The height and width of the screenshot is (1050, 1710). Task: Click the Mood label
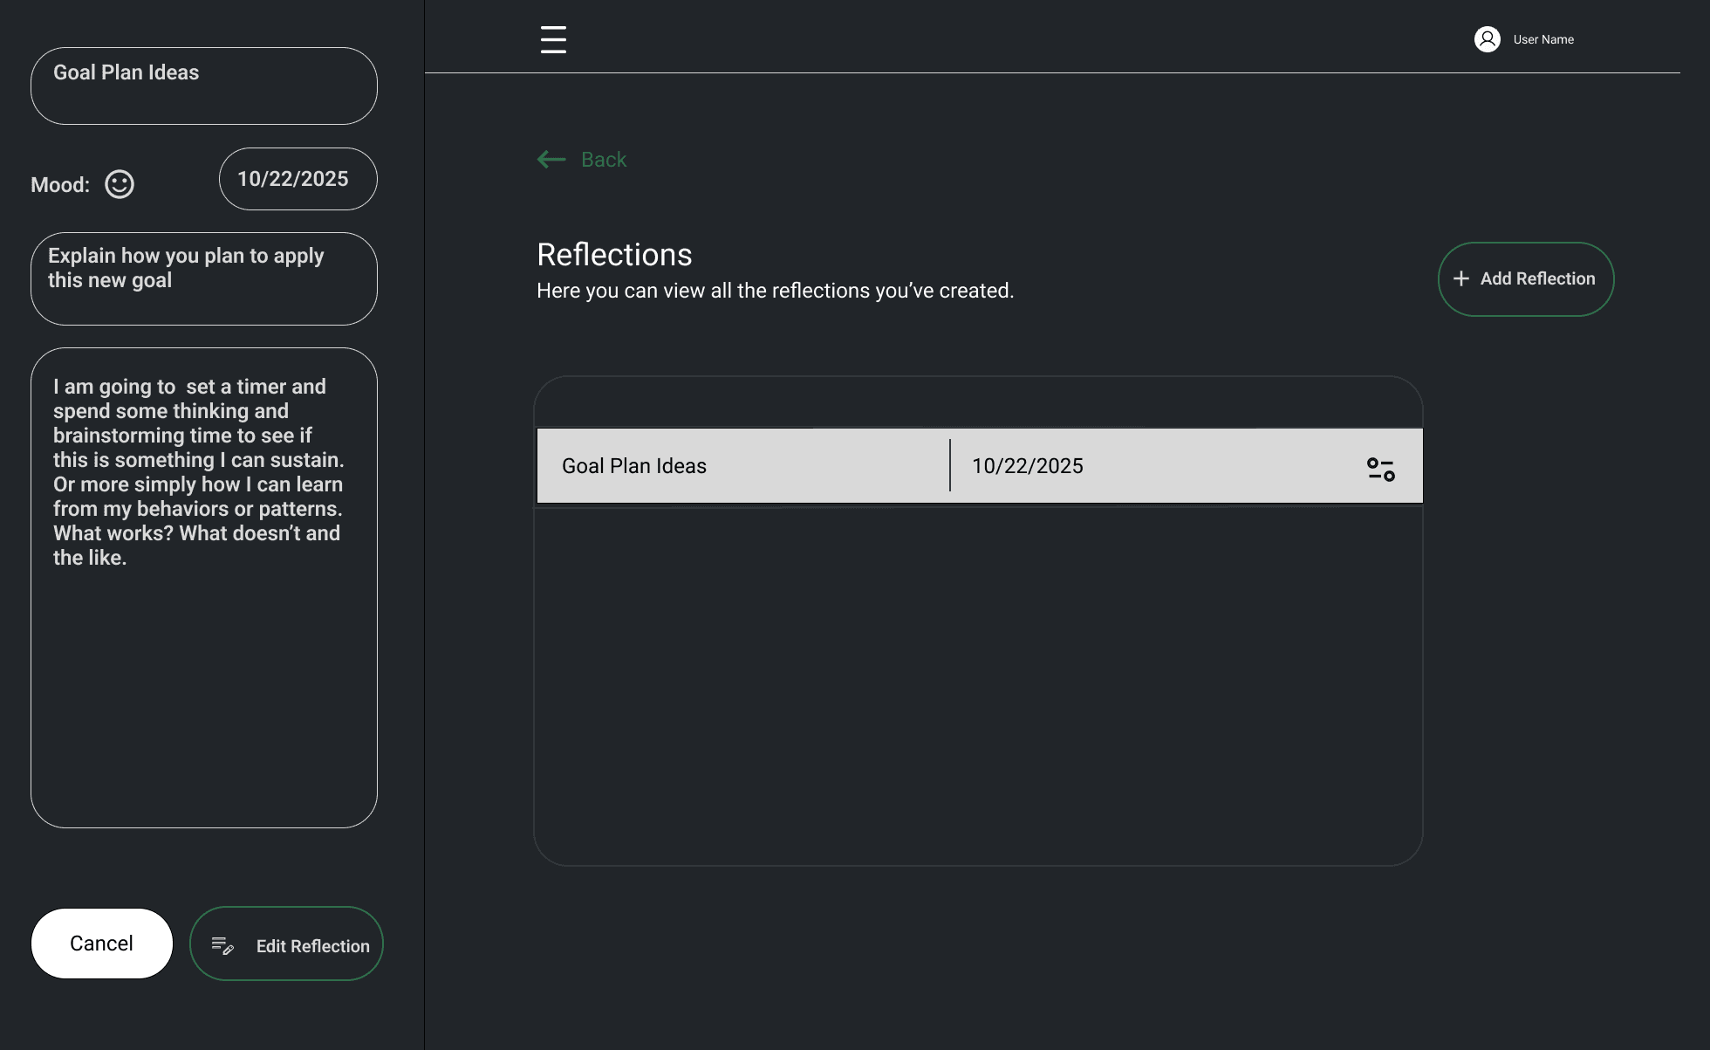[60, 185]
